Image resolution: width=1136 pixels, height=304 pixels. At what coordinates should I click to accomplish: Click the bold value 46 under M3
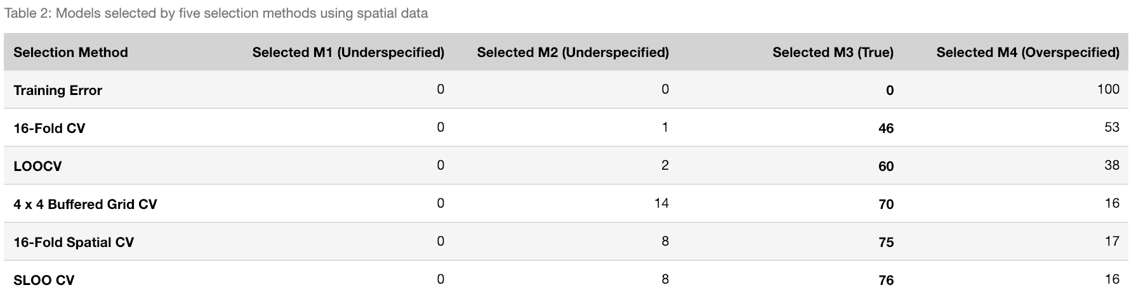coord(886,129)
